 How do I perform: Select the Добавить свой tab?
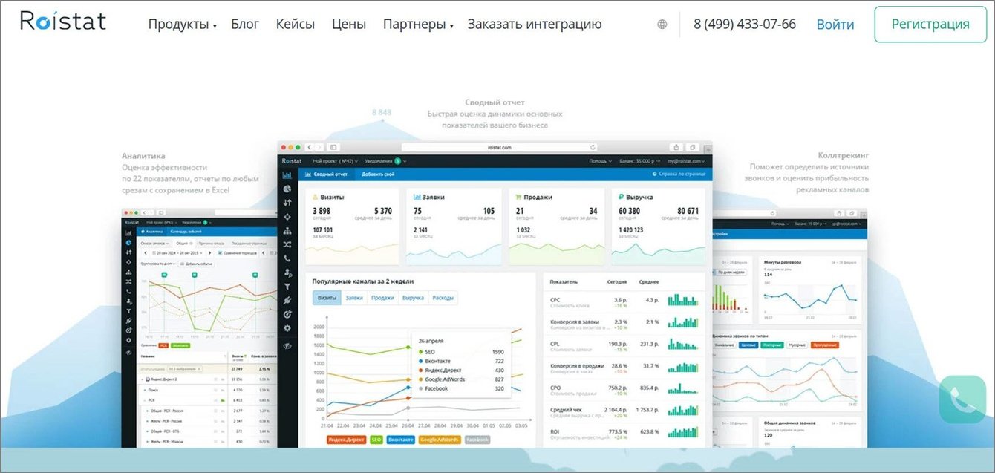(x=378, y=174)
